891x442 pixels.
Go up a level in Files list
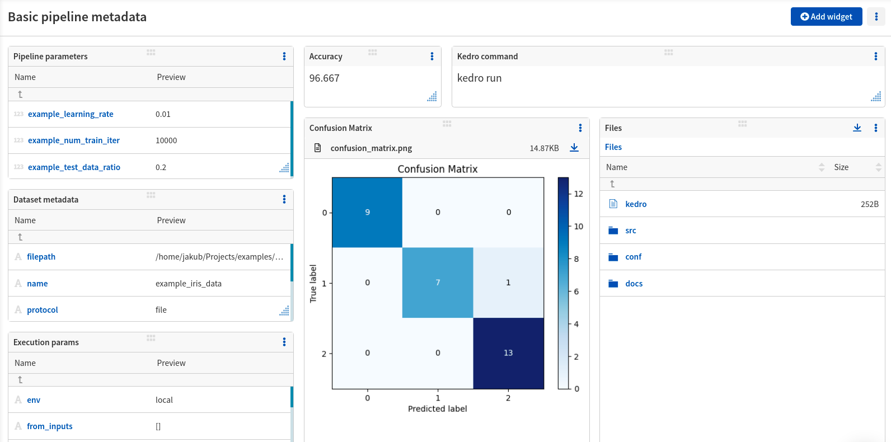612,184
